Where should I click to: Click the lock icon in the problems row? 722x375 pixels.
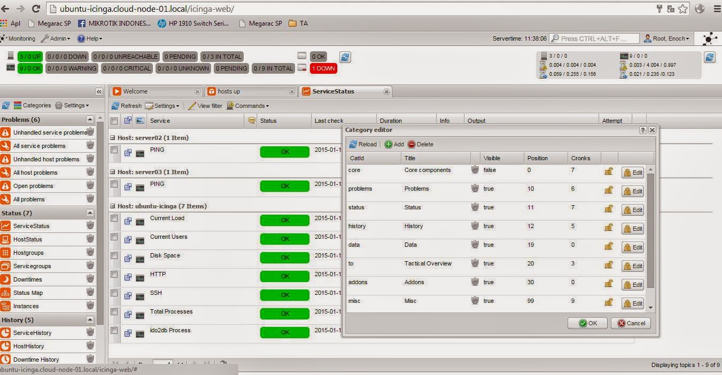click(608, 190)
